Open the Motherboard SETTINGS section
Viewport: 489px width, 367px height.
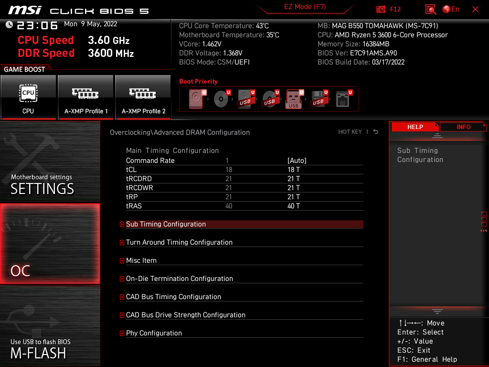pyautogui.click(x=50, y=162)
